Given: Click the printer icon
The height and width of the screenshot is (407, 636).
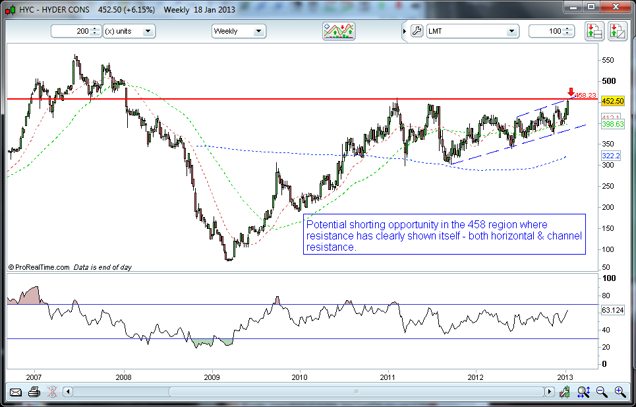Looking at the screenshot, I should coord(34,392).
